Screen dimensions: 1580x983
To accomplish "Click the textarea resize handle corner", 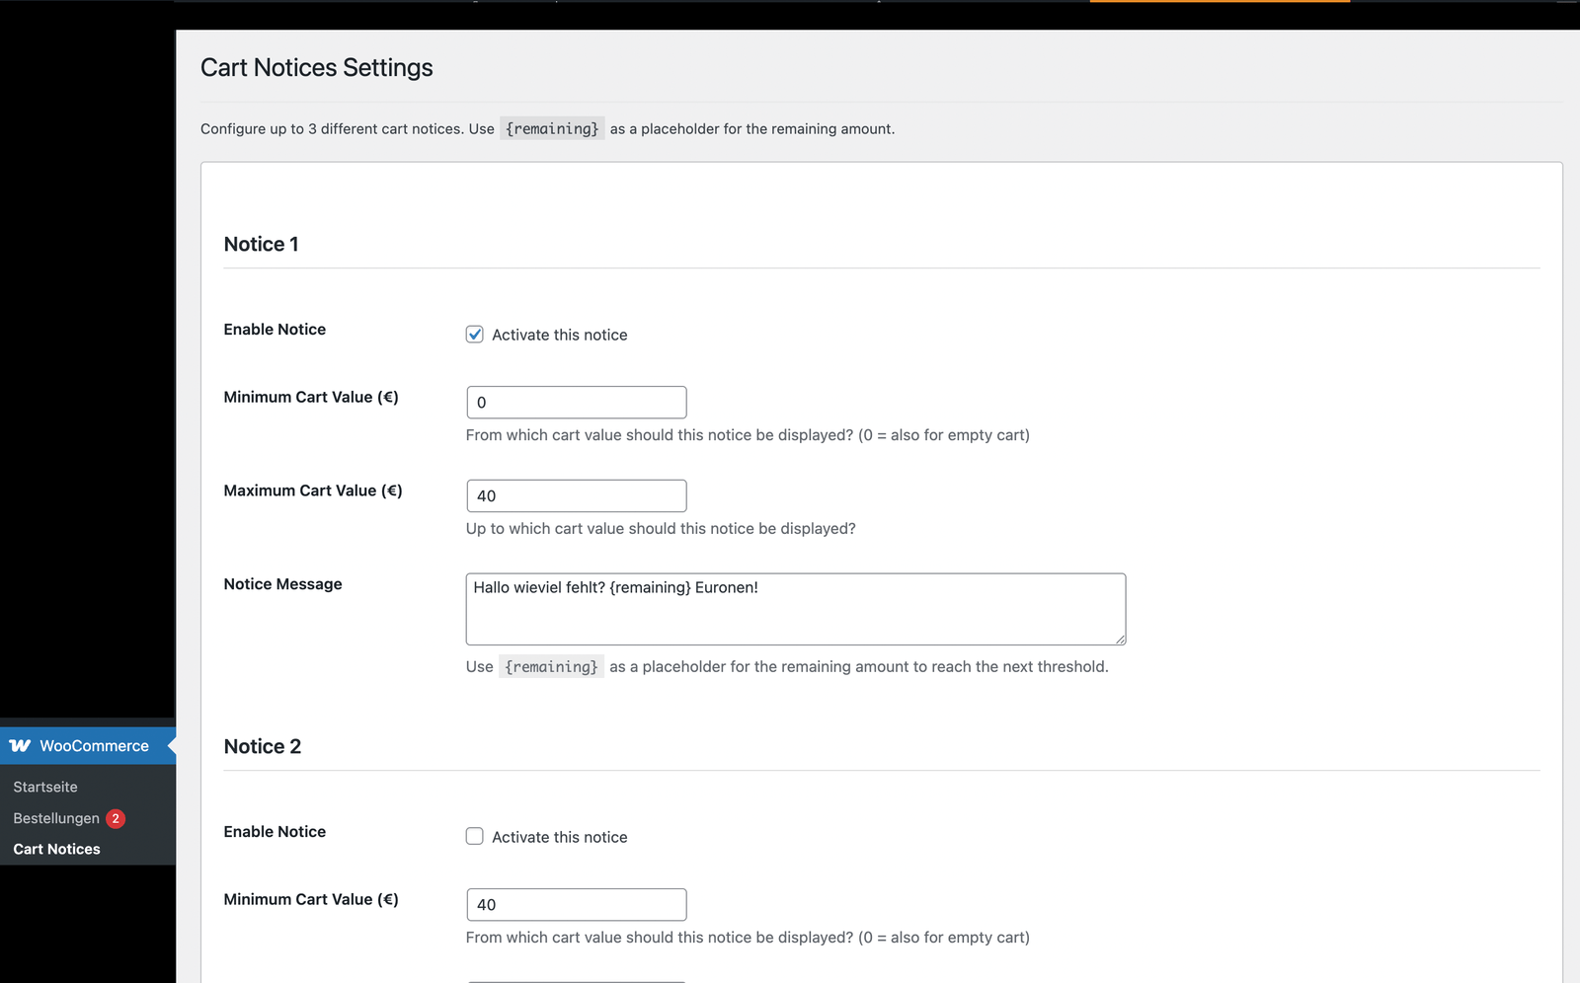I will [1120, 639].
